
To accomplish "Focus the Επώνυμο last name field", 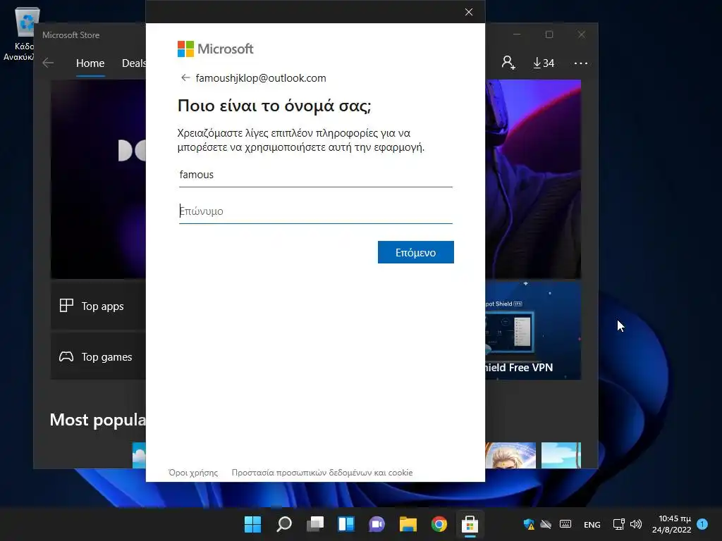I will click(315, 211).
